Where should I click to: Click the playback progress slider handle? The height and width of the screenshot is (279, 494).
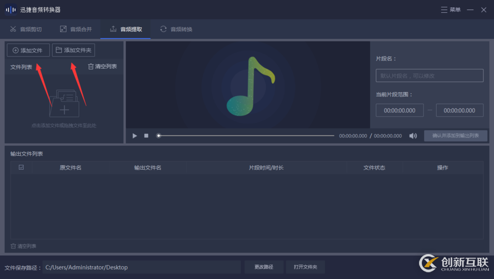coord(159,135)
